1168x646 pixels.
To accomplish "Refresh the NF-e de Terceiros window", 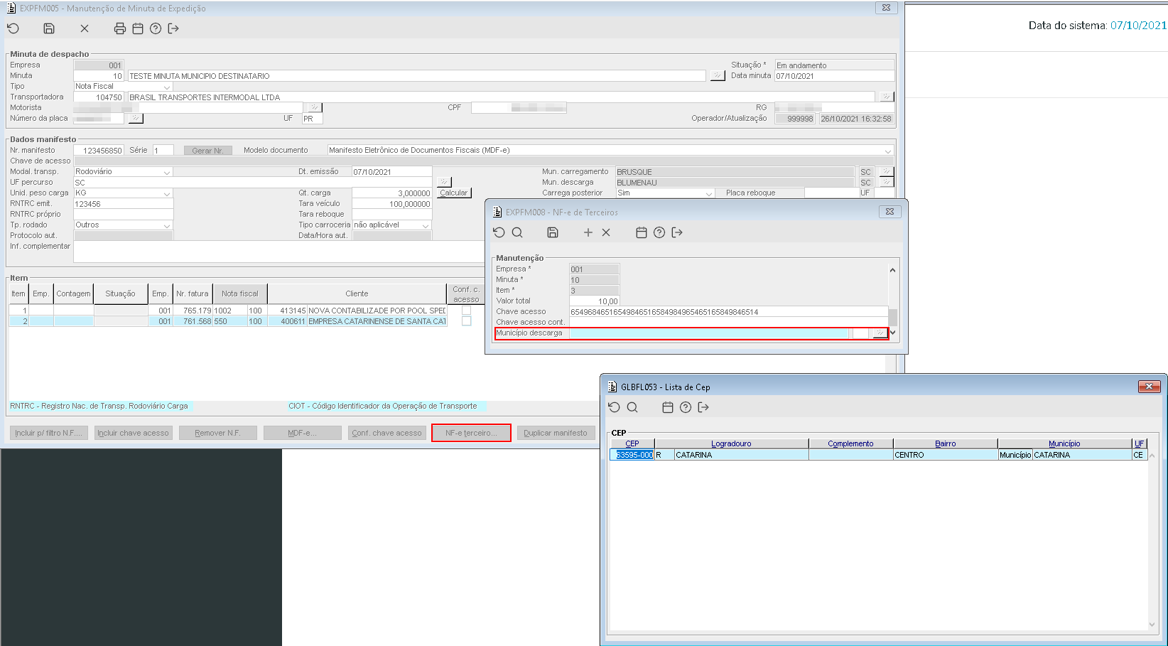I will click(499, 232).
